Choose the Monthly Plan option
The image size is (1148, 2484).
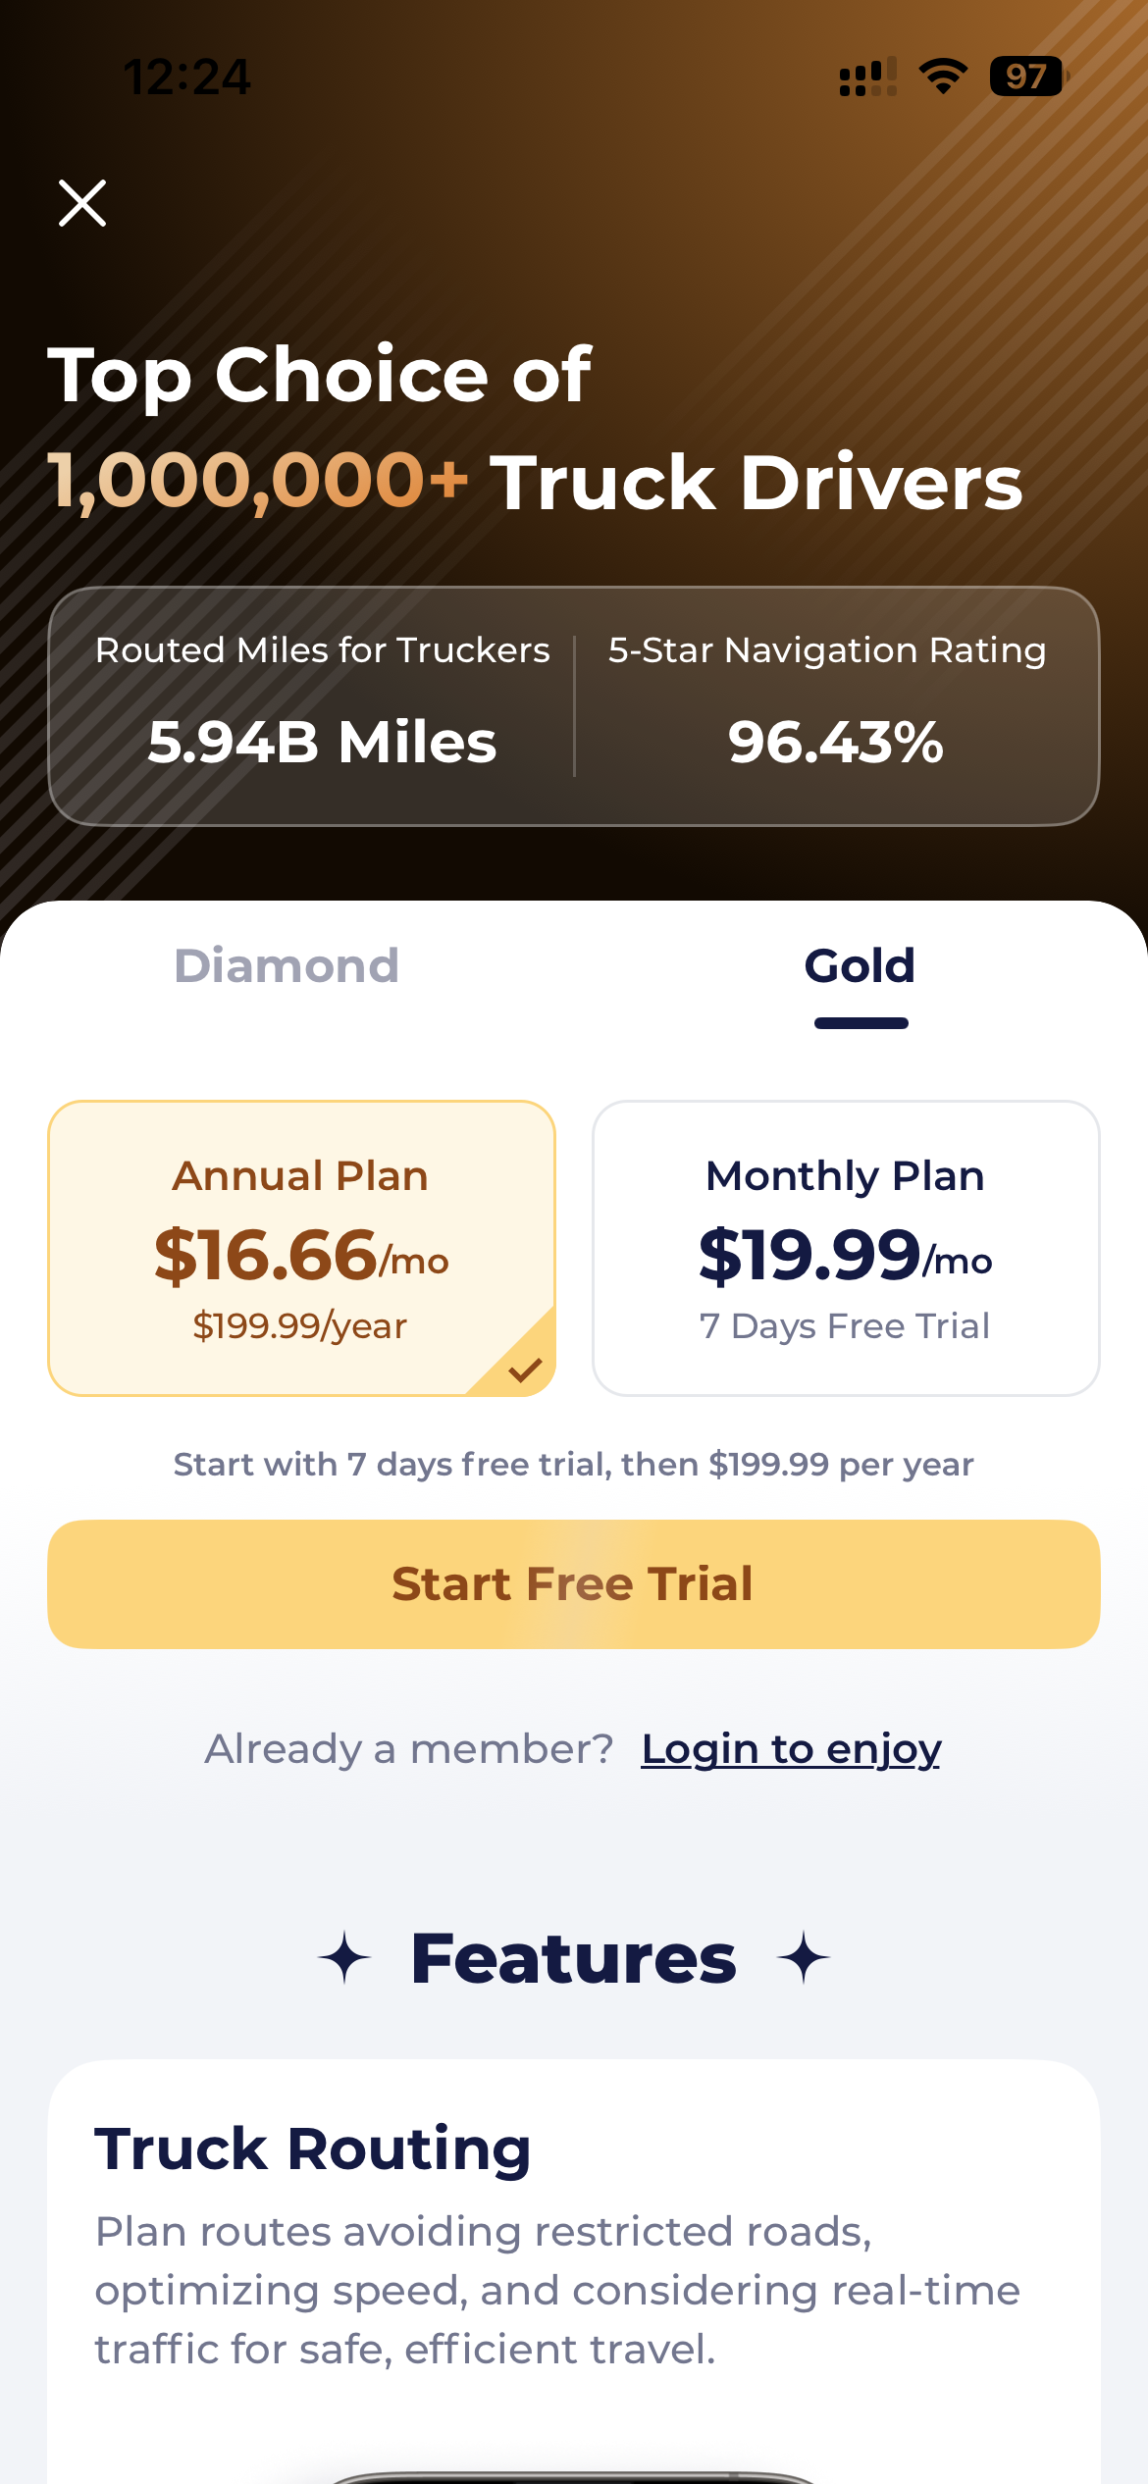[846, 1247]
